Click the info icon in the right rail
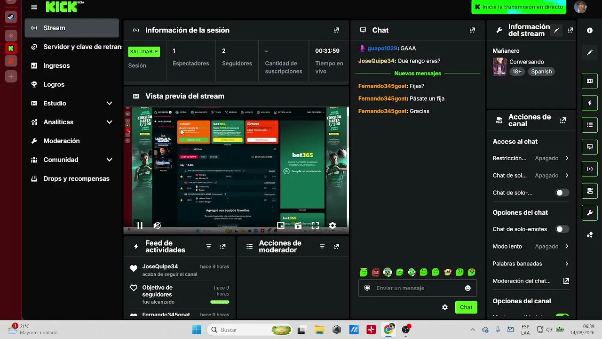The width and height of the screenshot is (602, 339). click(x=590, y=30)
